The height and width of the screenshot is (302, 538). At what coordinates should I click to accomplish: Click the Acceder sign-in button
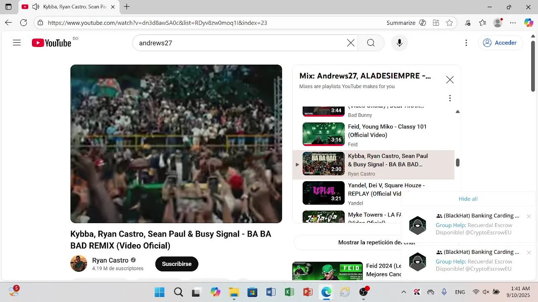point(500,43)
